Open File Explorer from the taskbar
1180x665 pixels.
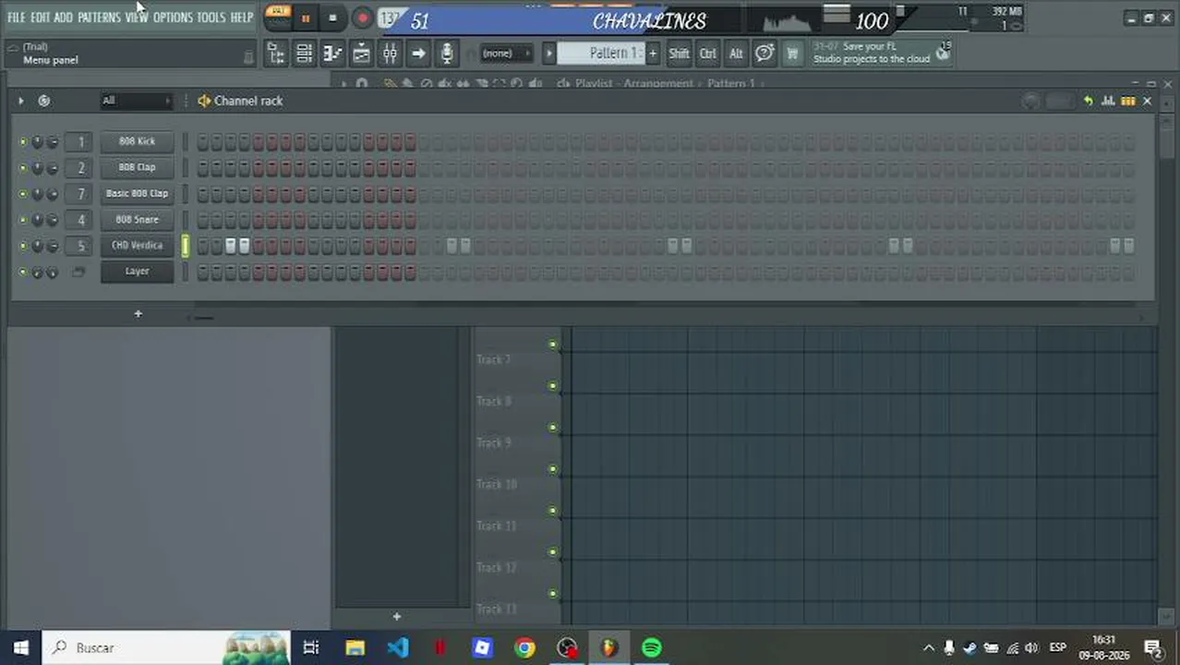click(355, 647)
